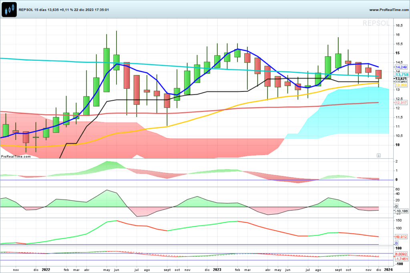Click the 14,5 price axis label
Screen dimensions: 410x273
coord(399,62)
